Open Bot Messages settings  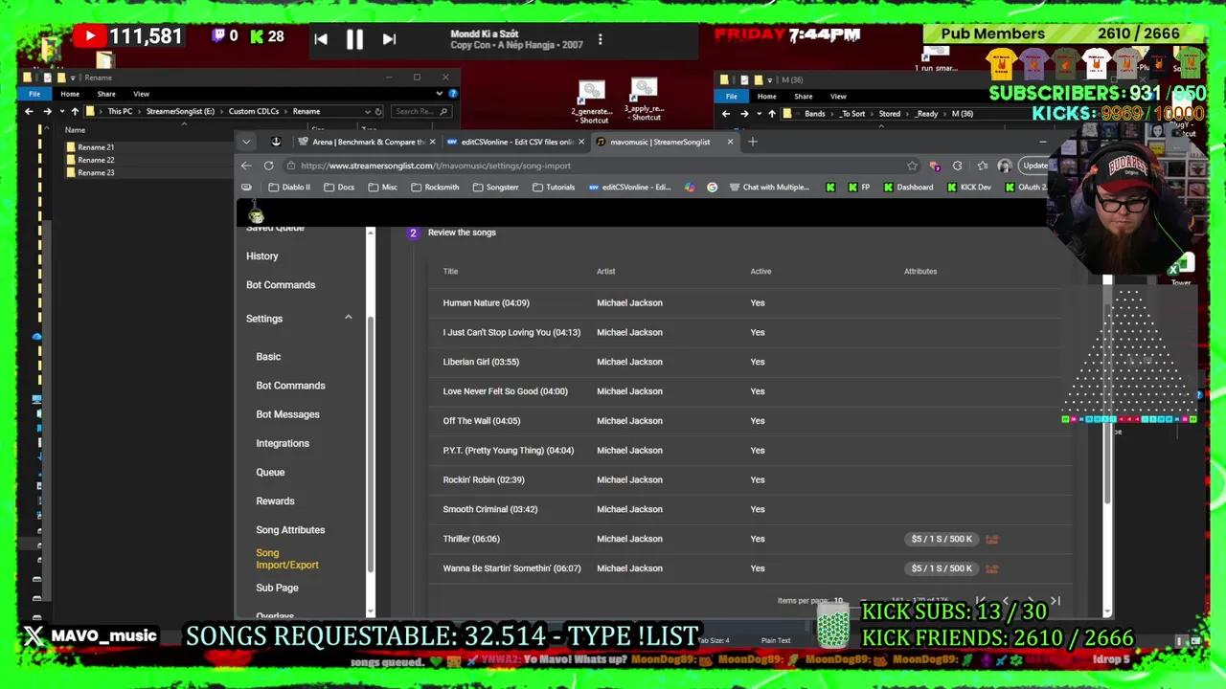[x=287, y=413]
